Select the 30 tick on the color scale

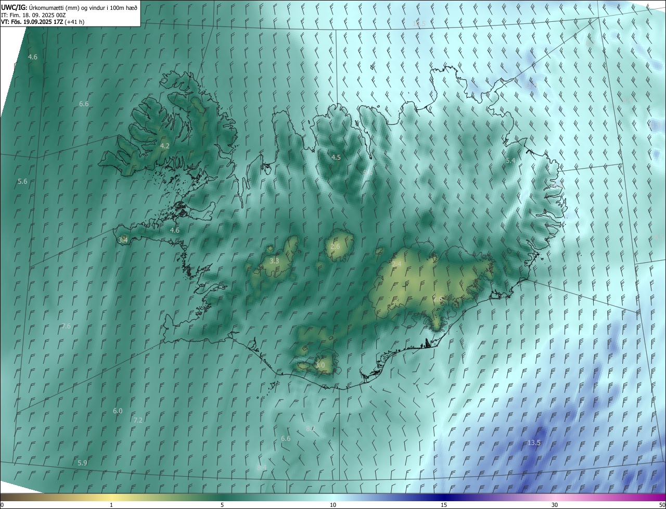[555, 505]
